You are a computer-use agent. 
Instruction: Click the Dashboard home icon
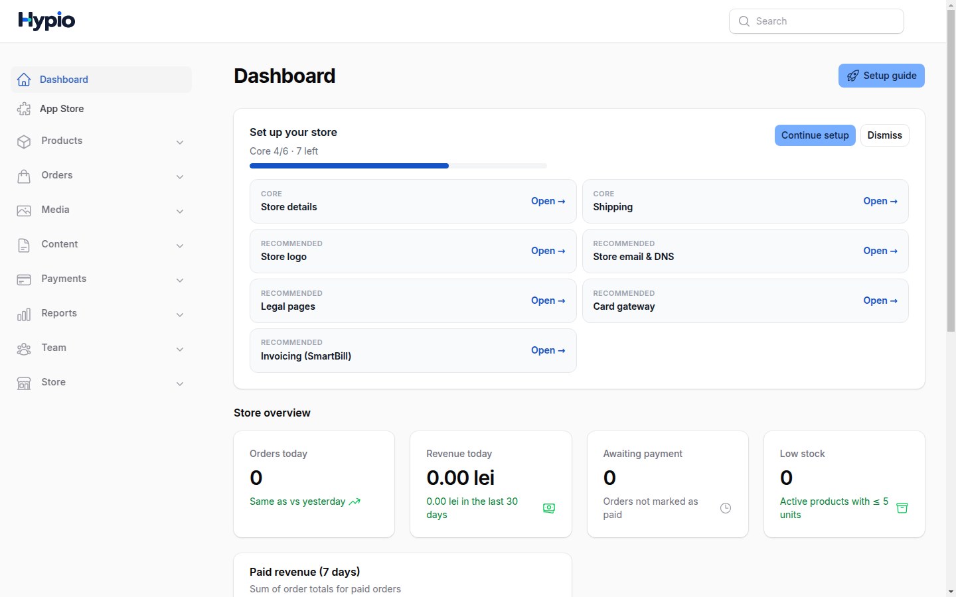[24, 80]
